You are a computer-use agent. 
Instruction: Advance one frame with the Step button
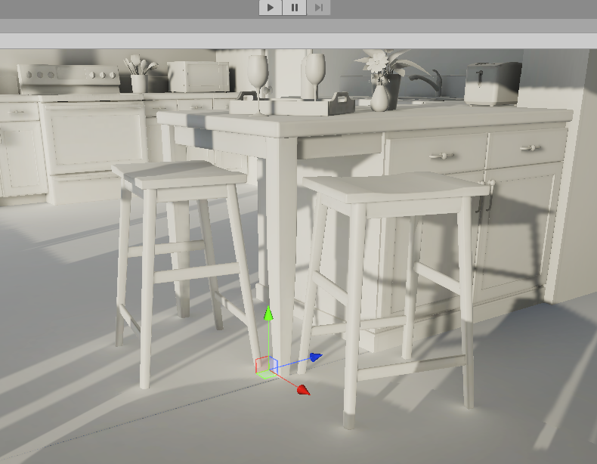click(x=318, y=8)
